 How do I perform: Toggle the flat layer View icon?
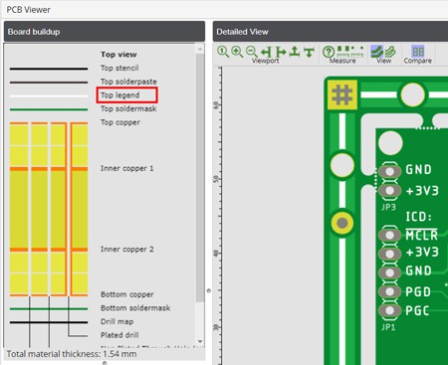pyautogui.click(x=376, y=52)
